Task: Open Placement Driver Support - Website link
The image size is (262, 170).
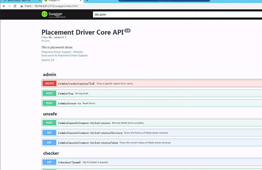Action: (62, 52)
